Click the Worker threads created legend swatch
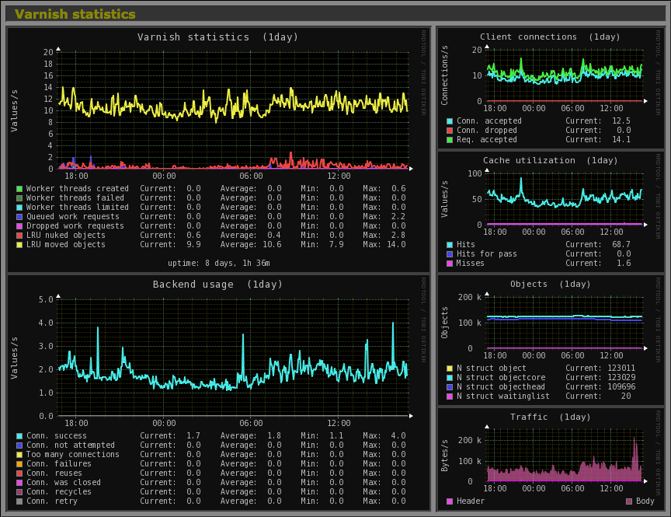The image size is (671, 517). coord(19,189)
